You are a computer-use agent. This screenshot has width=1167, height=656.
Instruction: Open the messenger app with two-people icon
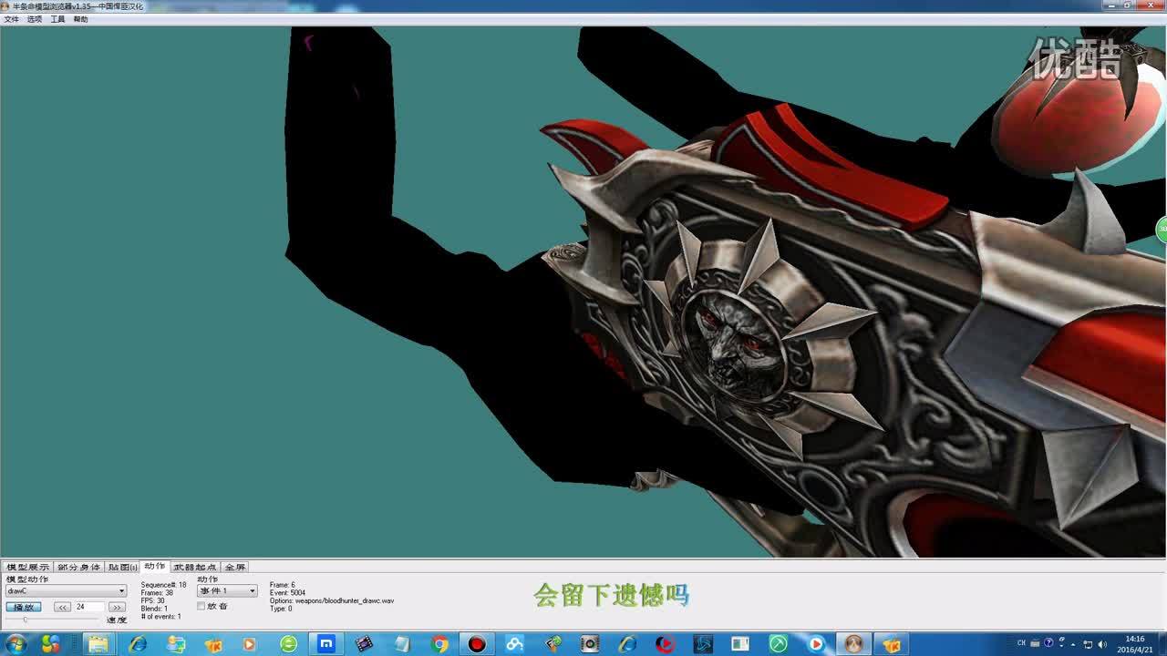(x=175, y=644)
